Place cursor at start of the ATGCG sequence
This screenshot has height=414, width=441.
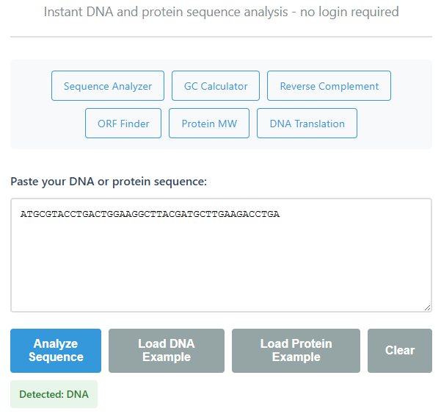point(21,215)
